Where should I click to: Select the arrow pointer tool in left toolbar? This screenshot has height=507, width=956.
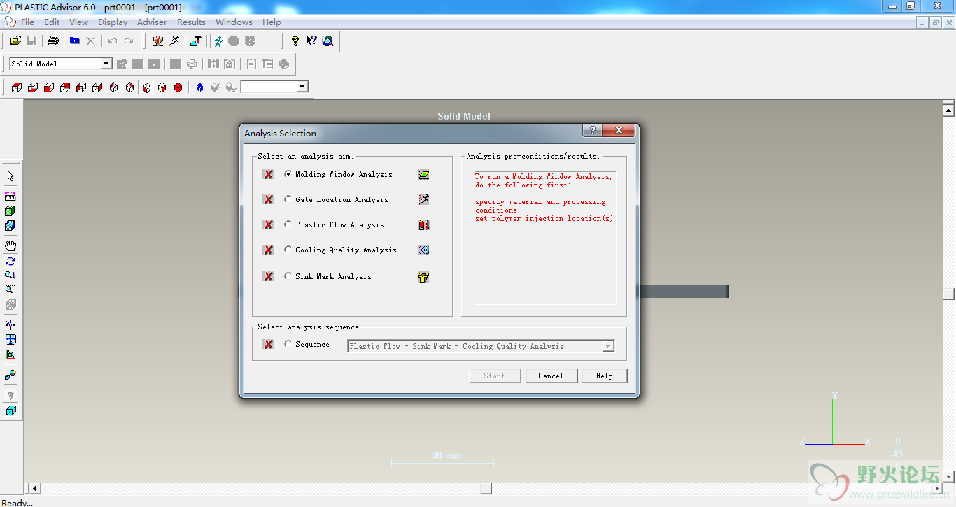[10, 176]
